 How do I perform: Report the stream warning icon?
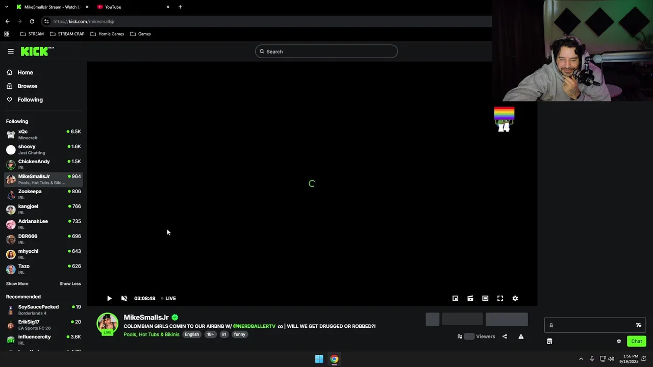point(521,336)
